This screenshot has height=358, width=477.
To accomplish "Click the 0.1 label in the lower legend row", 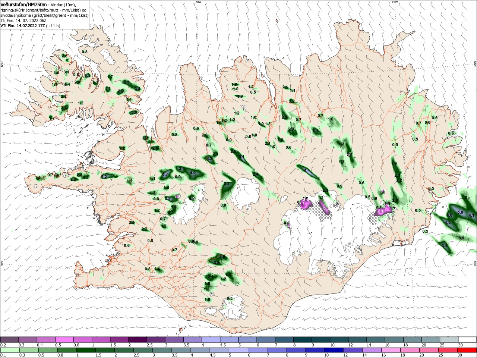I will tap(3, 355).
